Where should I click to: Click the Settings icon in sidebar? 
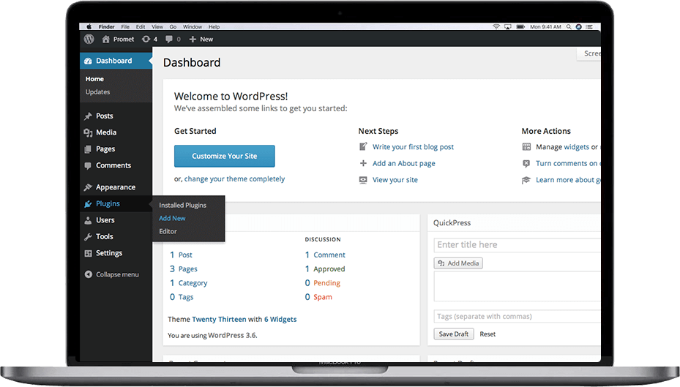point(88,253)
